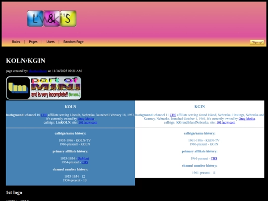Open CBS link in KGIN background
Image resolution: width=268 pixels, height=201 pixels.
173,115
